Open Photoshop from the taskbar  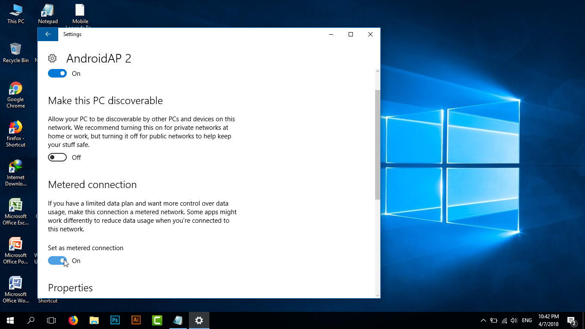click(115, 320)
